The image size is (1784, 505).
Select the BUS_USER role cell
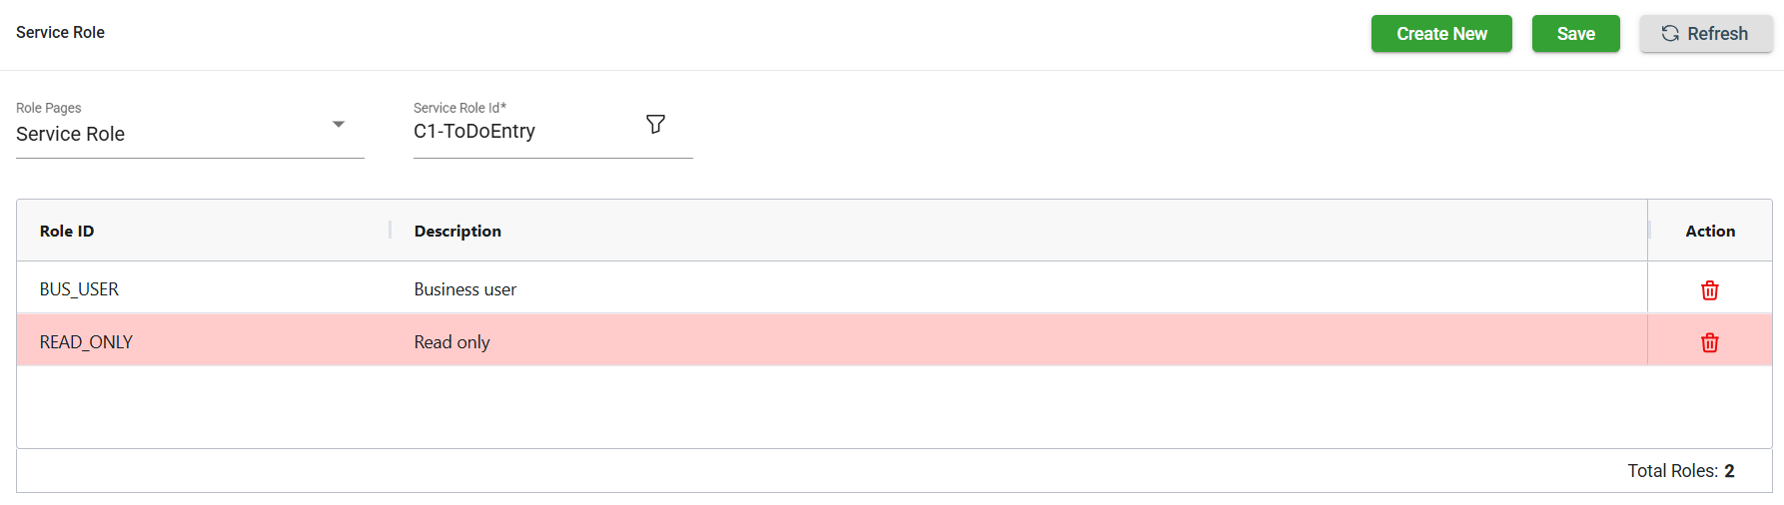tap(79, 289)
